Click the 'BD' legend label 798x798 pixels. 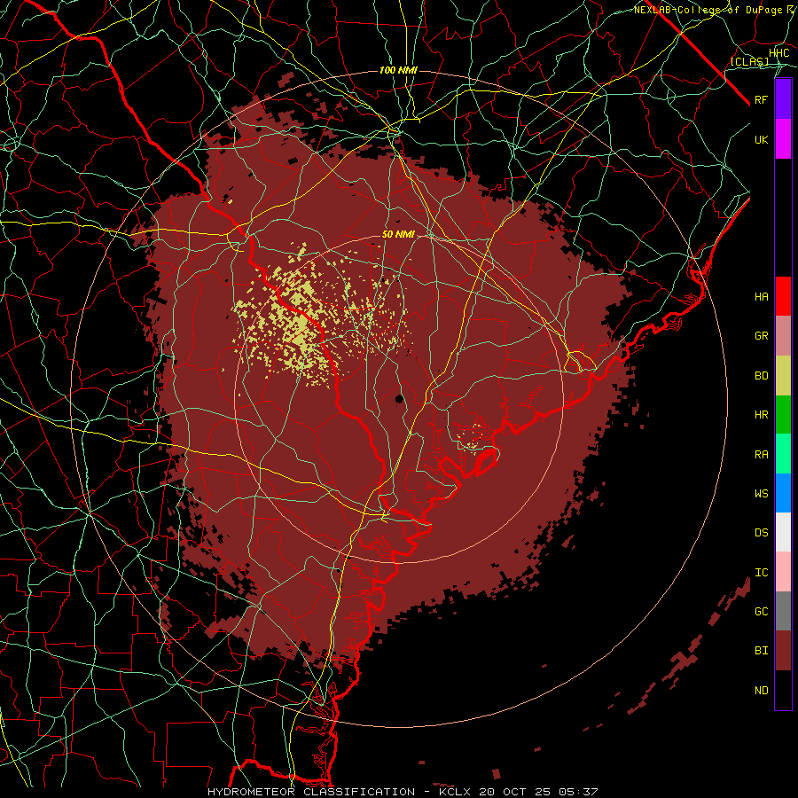tap(761, 376)
